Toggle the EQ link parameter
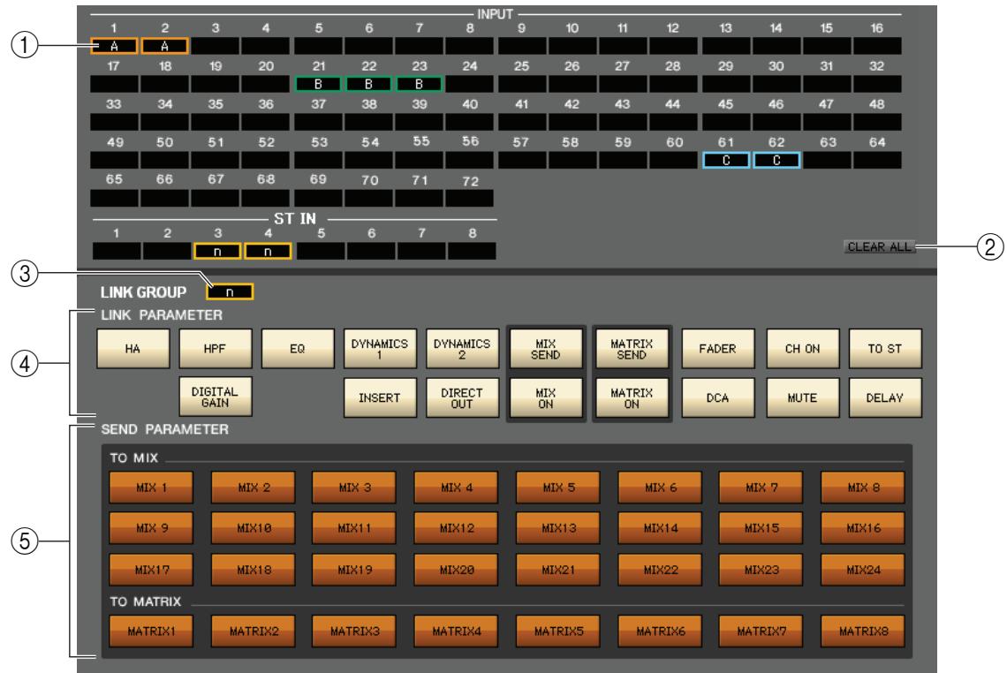Viewport: 1007px width, 673px height. point(298,349)
